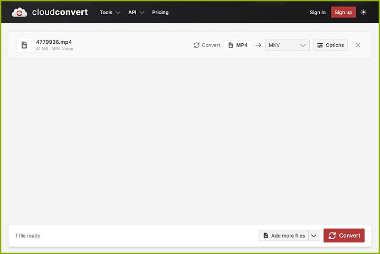Click the file document icon beside 4779936.mp4
This screenshot has width=380, height=254.
(24, 45)
